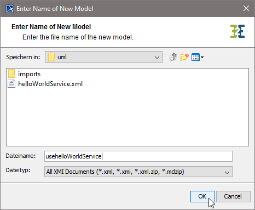The width and height of the screenshot is (255, 210).
Task: Click the imports folder icon
Action: (11, 74)
